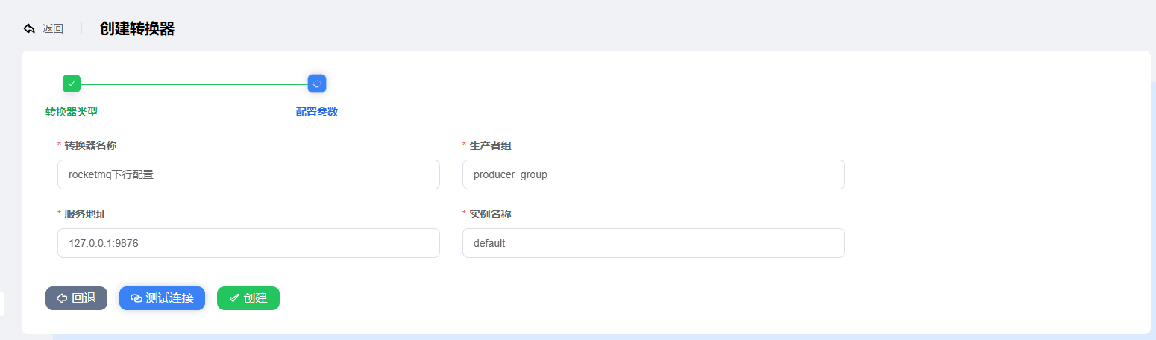Image resolution: width=1156 pixels, height=340 pixels.
Task: Click the green 创建 button
Action: pos(248,298)
